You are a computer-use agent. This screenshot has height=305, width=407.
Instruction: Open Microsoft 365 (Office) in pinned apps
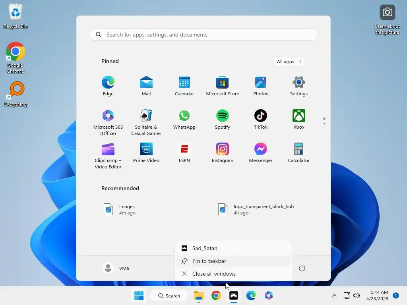[108, 122]
